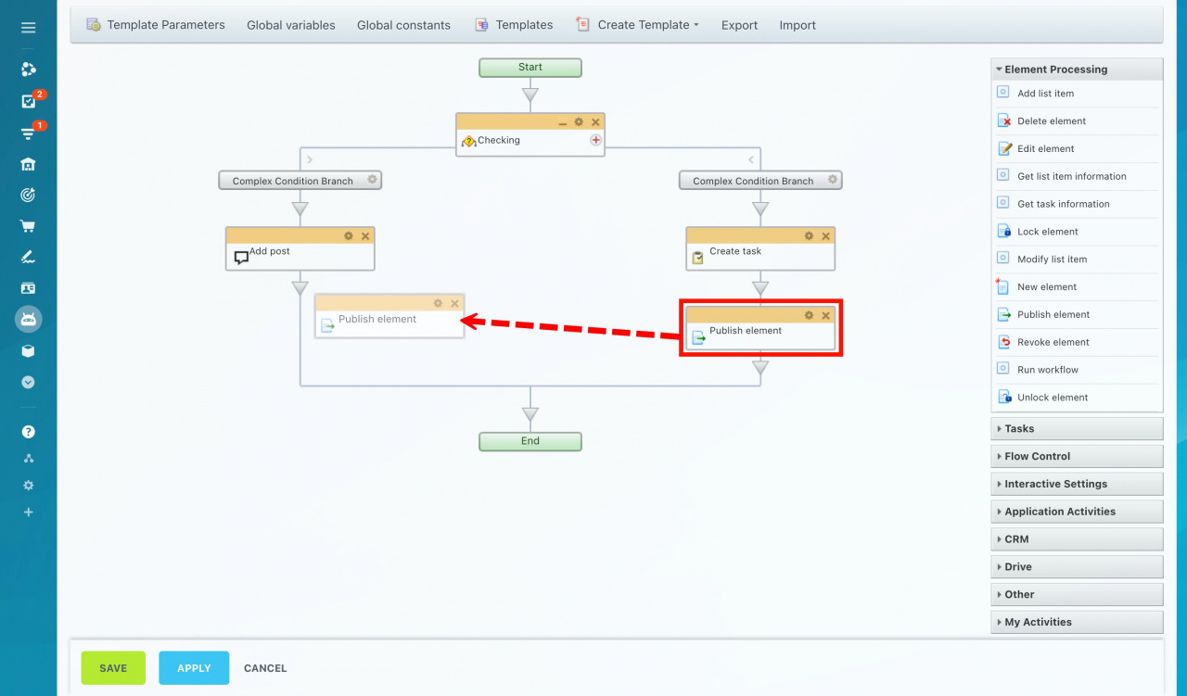The image size is (1187, 696).
Task: Remove the highlighted Publish element activity
Action: coord(825,315)
